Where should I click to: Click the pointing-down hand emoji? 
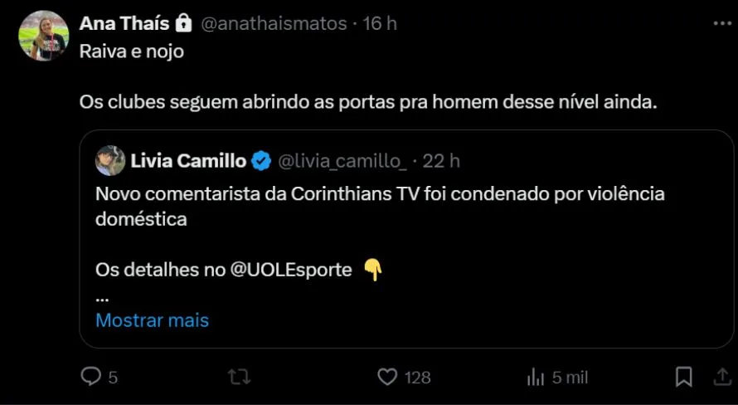tap(373, 270)
